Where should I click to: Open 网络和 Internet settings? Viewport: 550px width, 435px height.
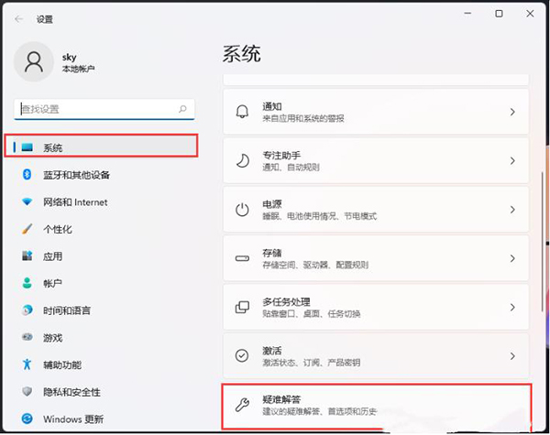tap(75, 201)
